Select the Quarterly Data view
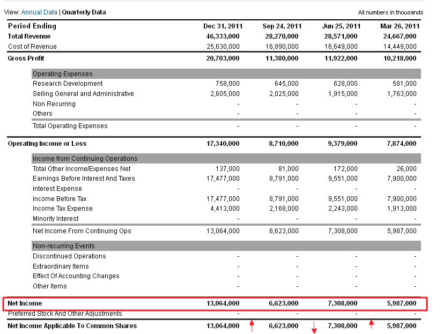Image resolution: width=443 pixels, height=334 pixels. coord(83,12)
